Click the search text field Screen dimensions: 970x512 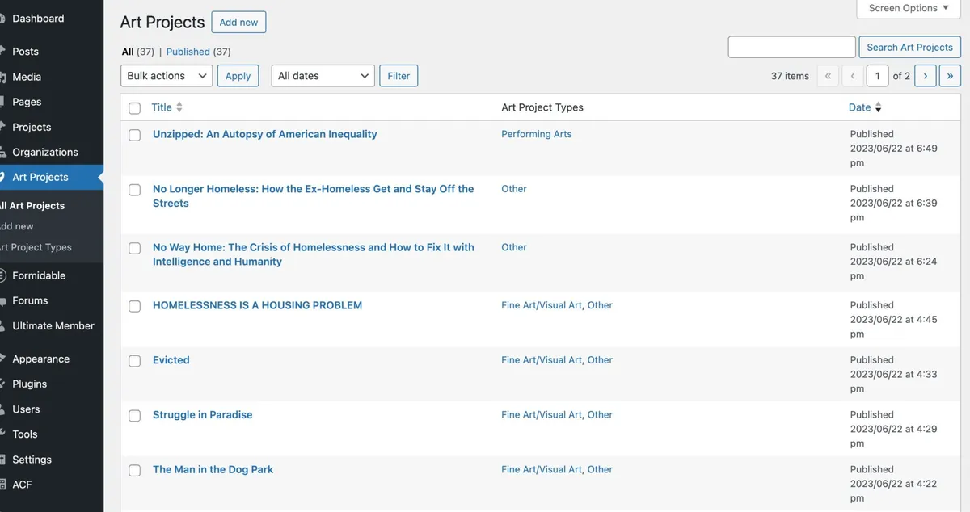pos(791,47)
